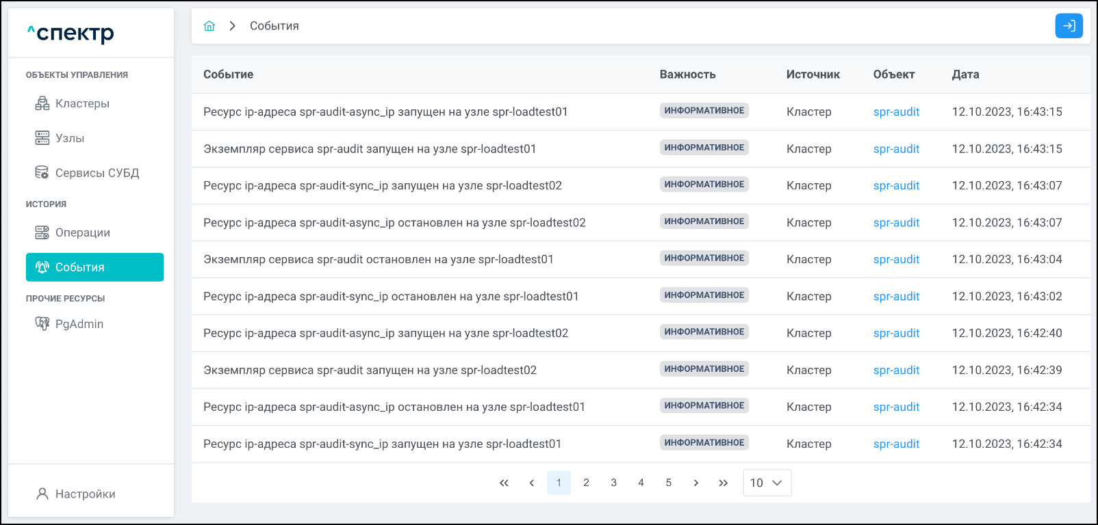Image resolution: width=1098 pixels, height=525 pixels.
Task: Go to next page arrow
Action: point(695,483)
